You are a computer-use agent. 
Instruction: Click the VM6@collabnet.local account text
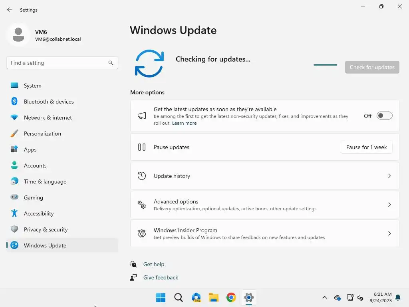pyautogui.click(x=58, y=39)
